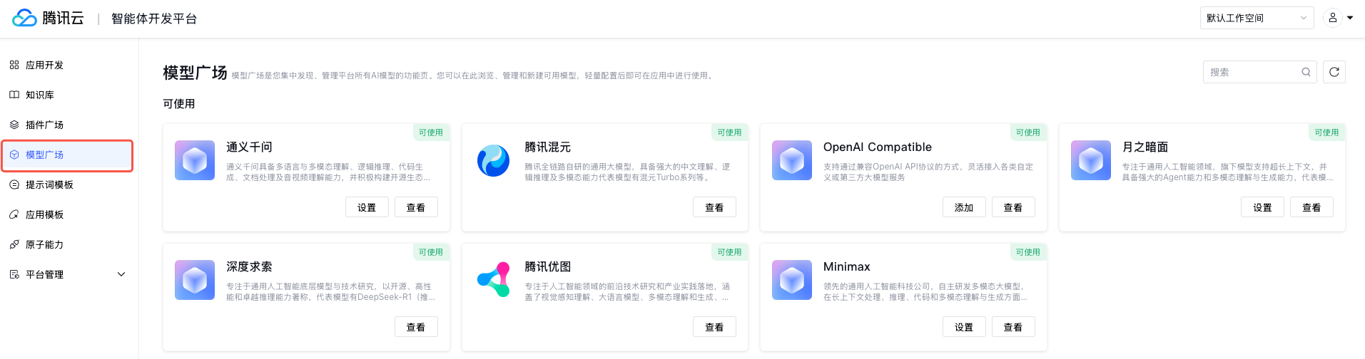Open the 默认工作空间 workspace dropdown

pyautogui.click(x=1257, y=18)
